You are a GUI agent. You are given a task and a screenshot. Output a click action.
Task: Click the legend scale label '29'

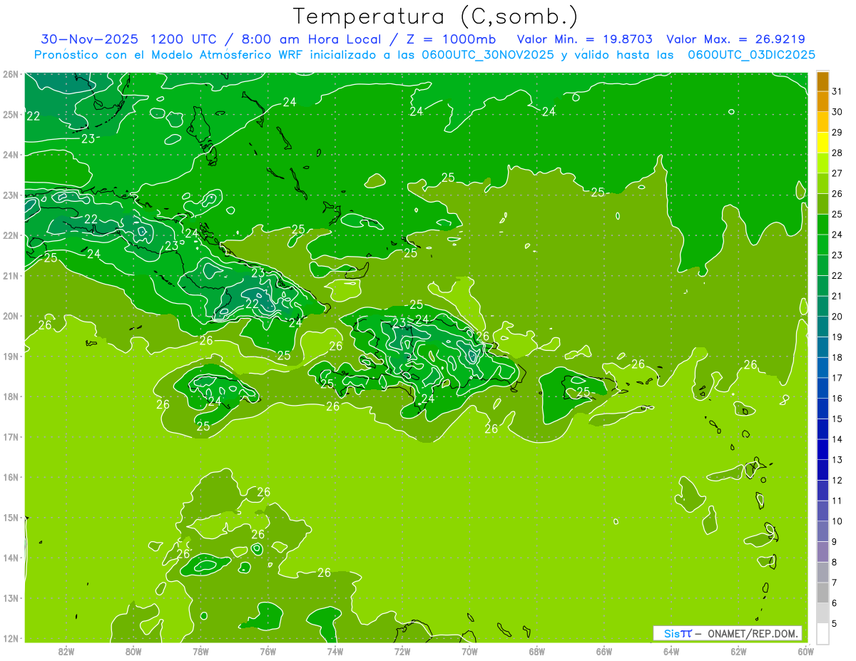tap(837, 133)
